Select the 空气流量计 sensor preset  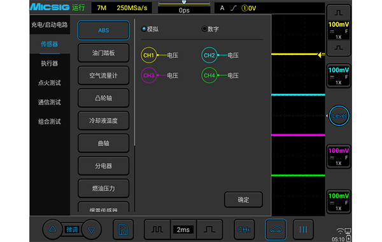(104, 76)
